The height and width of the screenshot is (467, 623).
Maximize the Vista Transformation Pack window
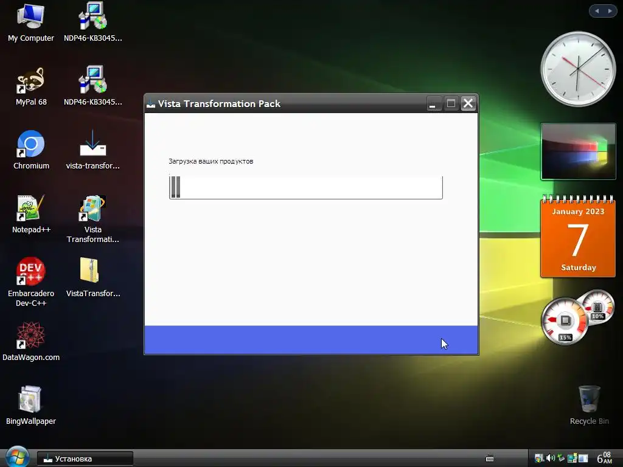(x=451, y=103)
